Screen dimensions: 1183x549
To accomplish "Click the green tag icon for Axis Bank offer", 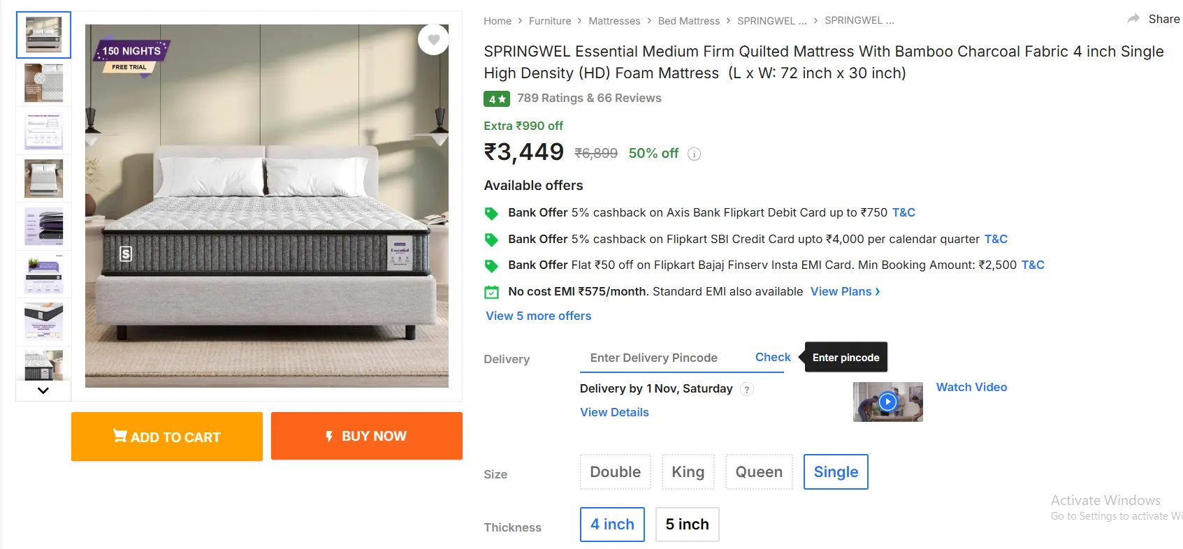I will tap(492, 213).
